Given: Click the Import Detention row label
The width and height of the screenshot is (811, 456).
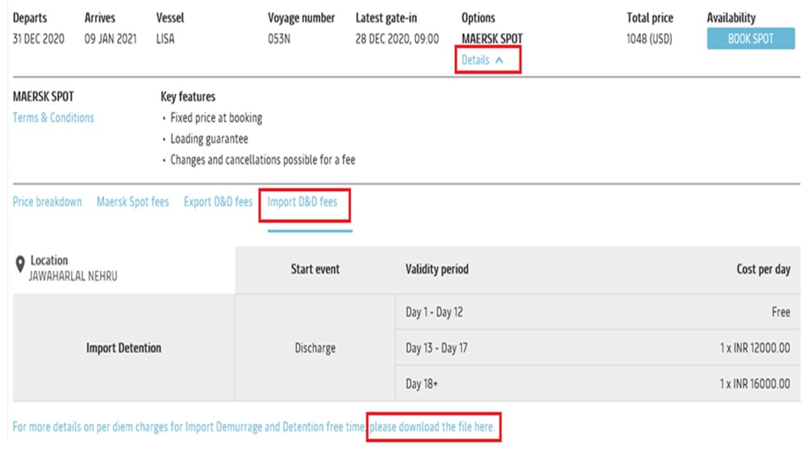Looking at the screenshot, I should point(122,347).
